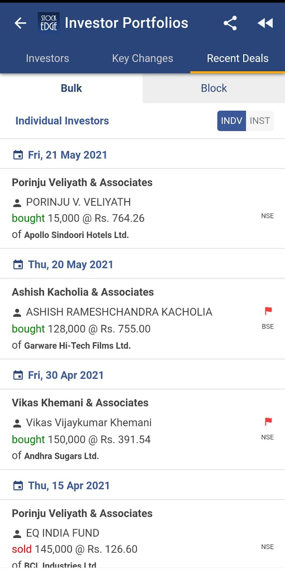Select the Bulk deals tab
Image resolution: width=285 pixels, height=570 pixels.
click(x=71, y=88)
